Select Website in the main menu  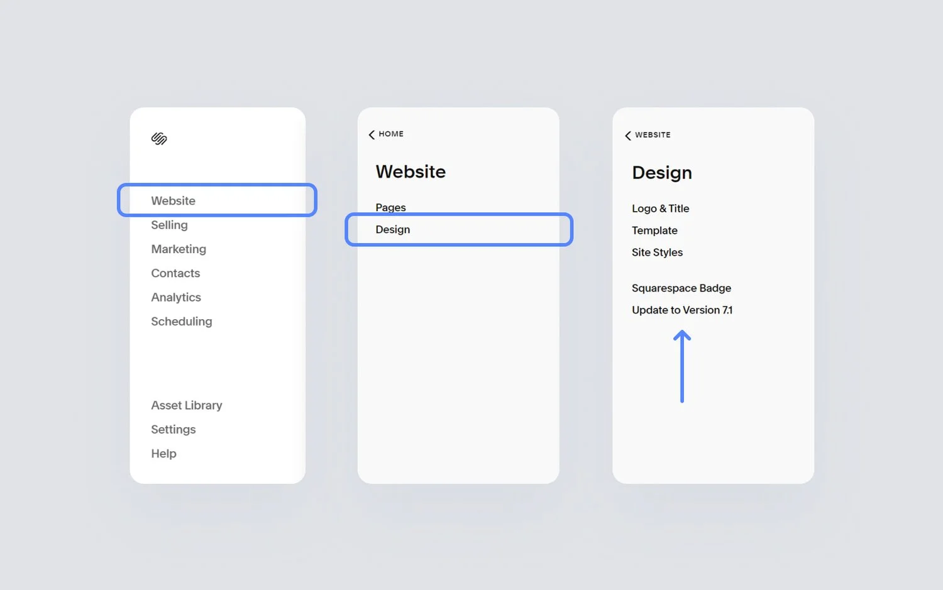coord(173,200)
